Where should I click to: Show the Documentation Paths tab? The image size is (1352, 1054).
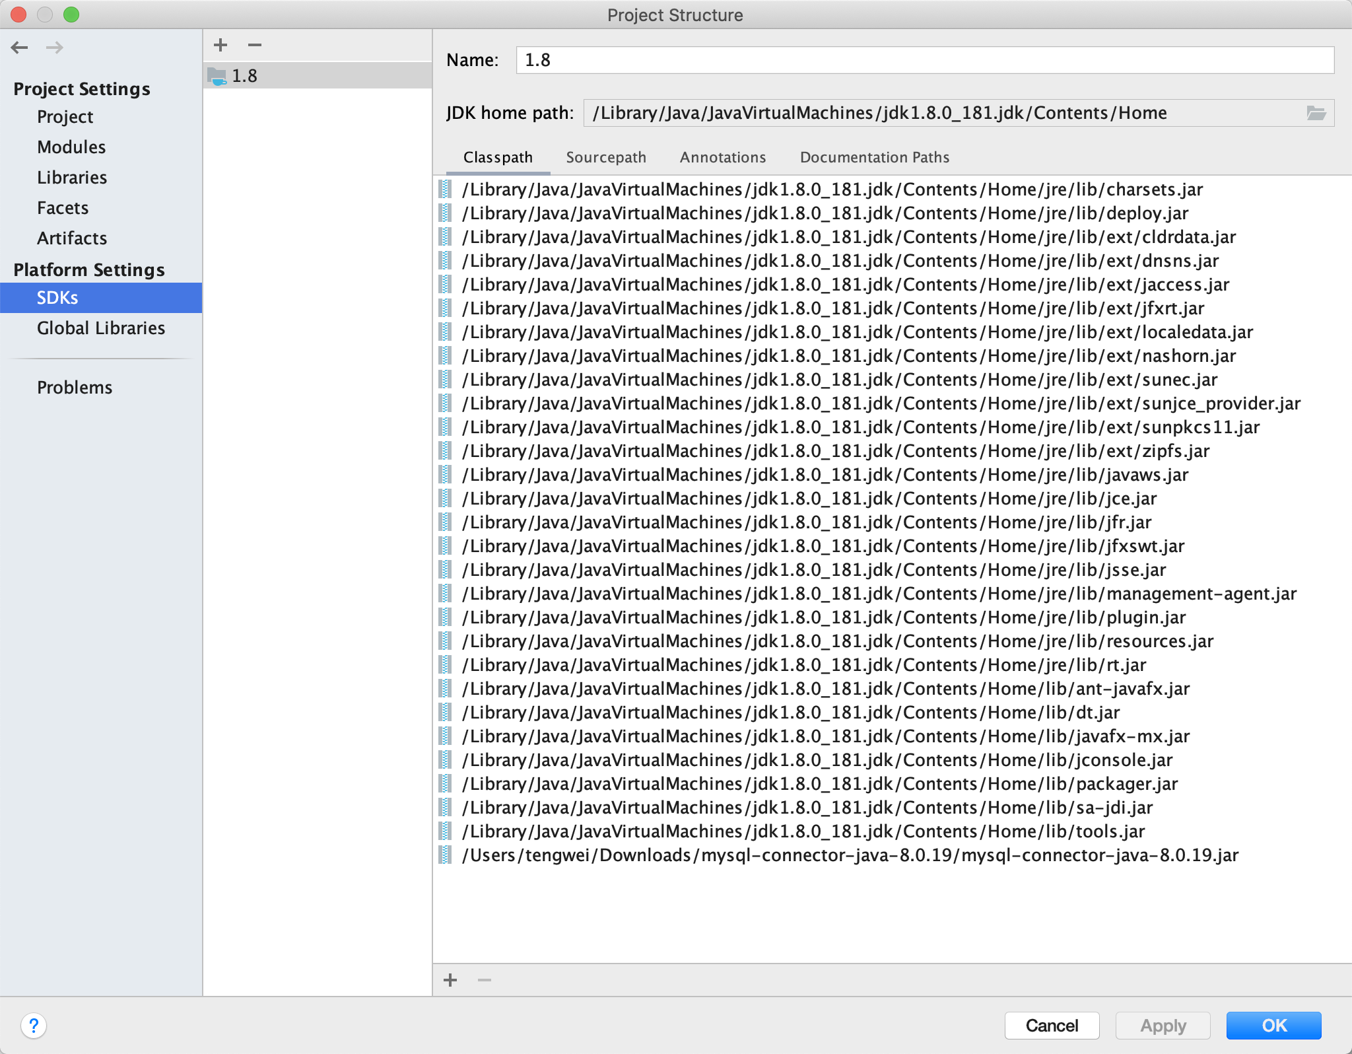[x=874, y=157]
